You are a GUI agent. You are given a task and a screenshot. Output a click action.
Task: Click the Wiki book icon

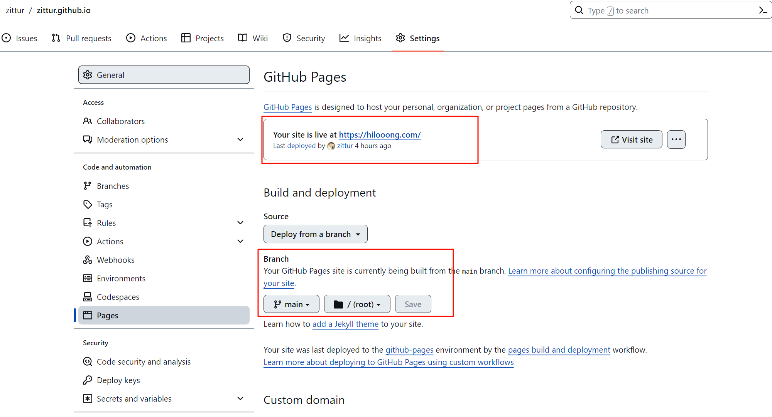(243, 38)
